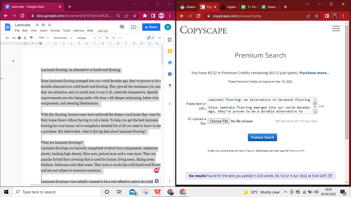The width and height of the screenshot is (351, 197).
Task: Open the Georgia font dropdown
Action: (86, 38)
